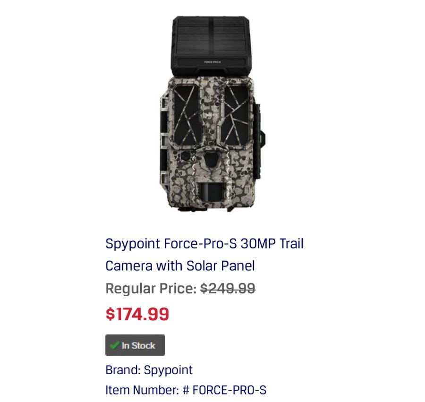The image size is (425, 402).
Task: Click the In Stock badge
Action: (135, 345)
